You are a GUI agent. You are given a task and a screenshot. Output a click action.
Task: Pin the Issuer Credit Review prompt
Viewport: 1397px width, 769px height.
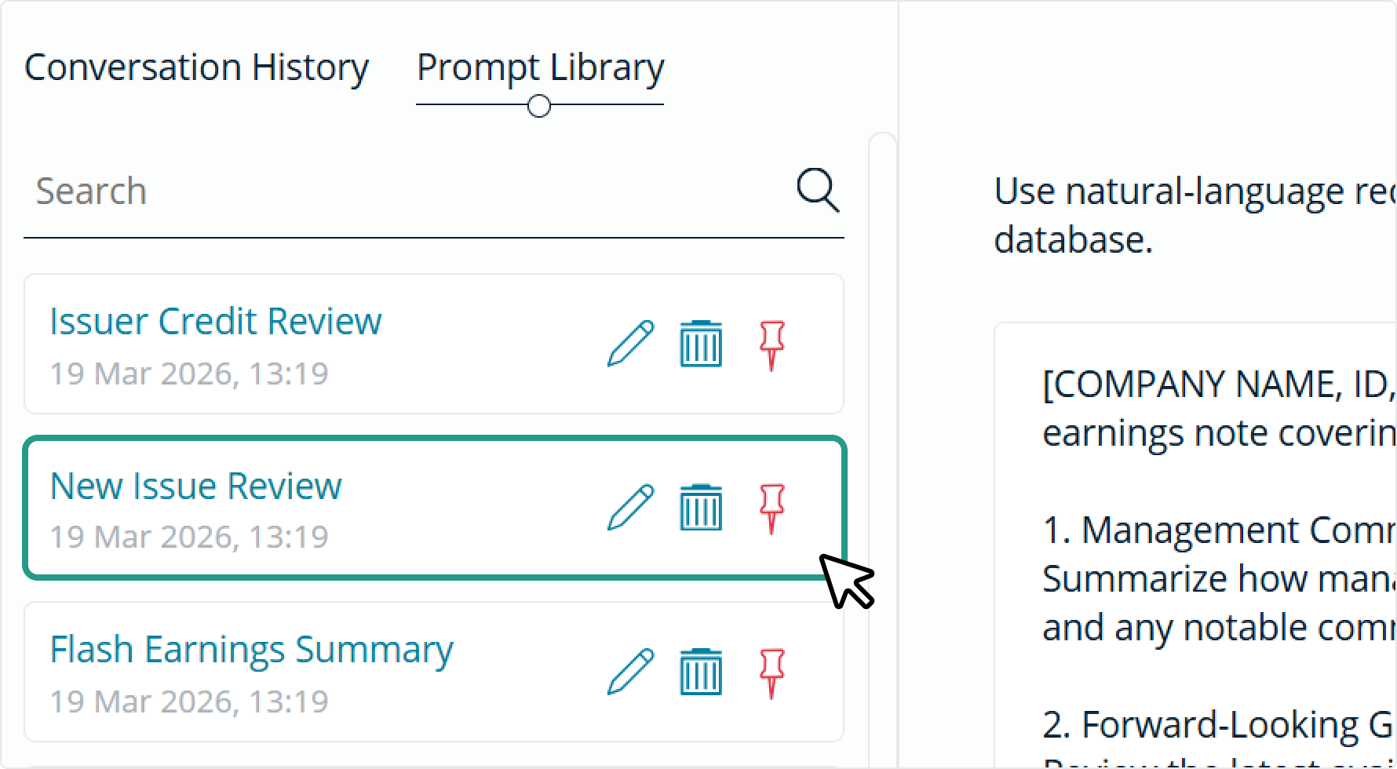point(771,343)
